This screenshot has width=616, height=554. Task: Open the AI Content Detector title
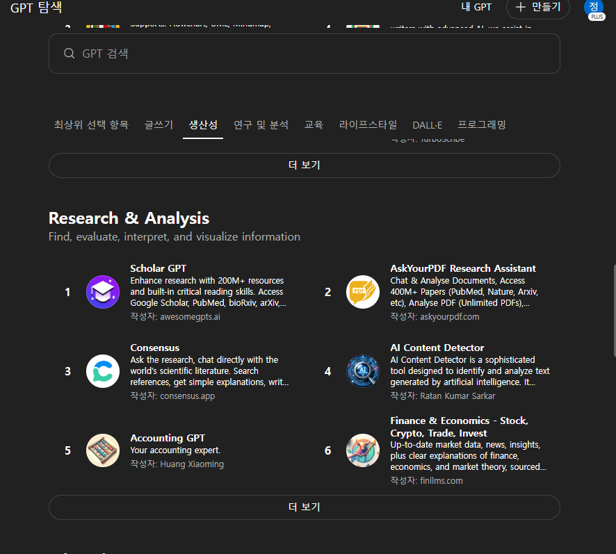click(x=437, y=348)
